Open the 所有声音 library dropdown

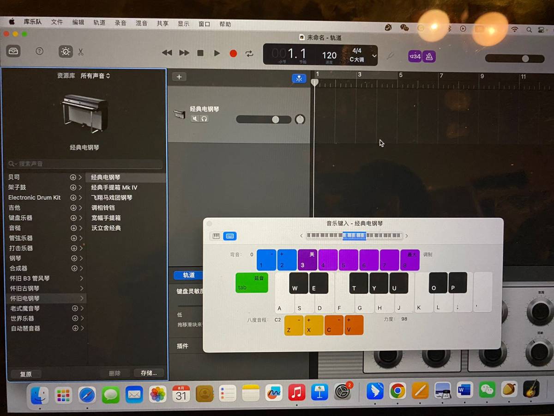(x=96, y=76)
